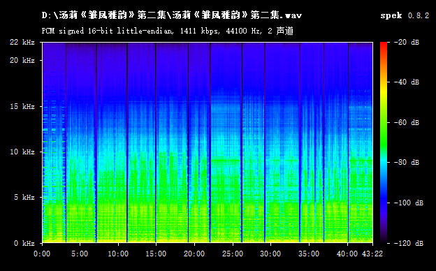Image resolution: width=436 pixels, height=271 pixels.
Task: Click the 43:22 end time label
Action: pyautogui.click(x=372, y=254)
